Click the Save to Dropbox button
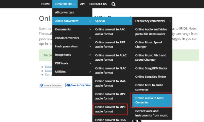 click(x=51, y=85)
